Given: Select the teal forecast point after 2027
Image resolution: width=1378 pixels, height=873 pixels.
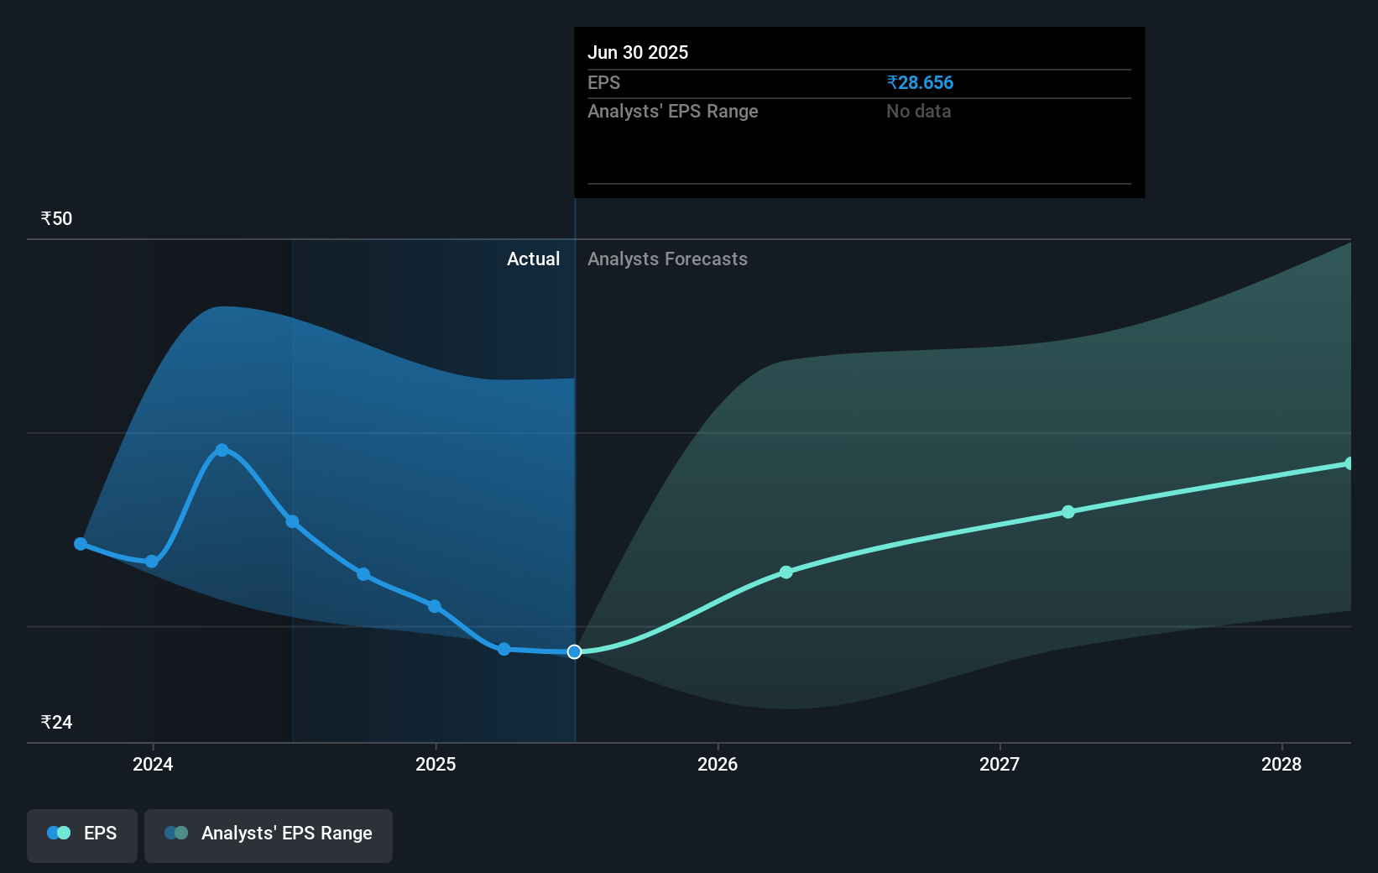Looking at the screenshot, I should click(1068, 512).
